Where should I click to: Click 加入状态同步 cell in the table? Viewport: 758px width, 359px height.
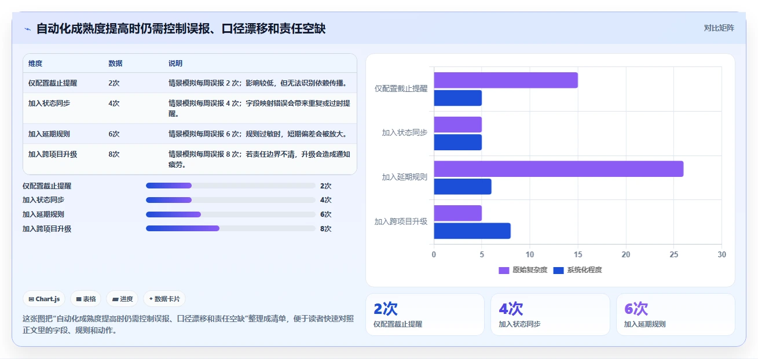point(49,103)
